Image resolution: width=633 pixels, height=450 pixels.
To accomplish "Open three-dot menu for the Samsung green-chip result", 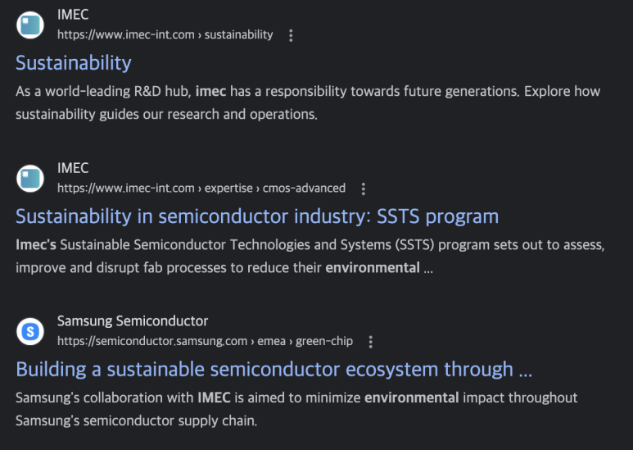I will (371, 342).
